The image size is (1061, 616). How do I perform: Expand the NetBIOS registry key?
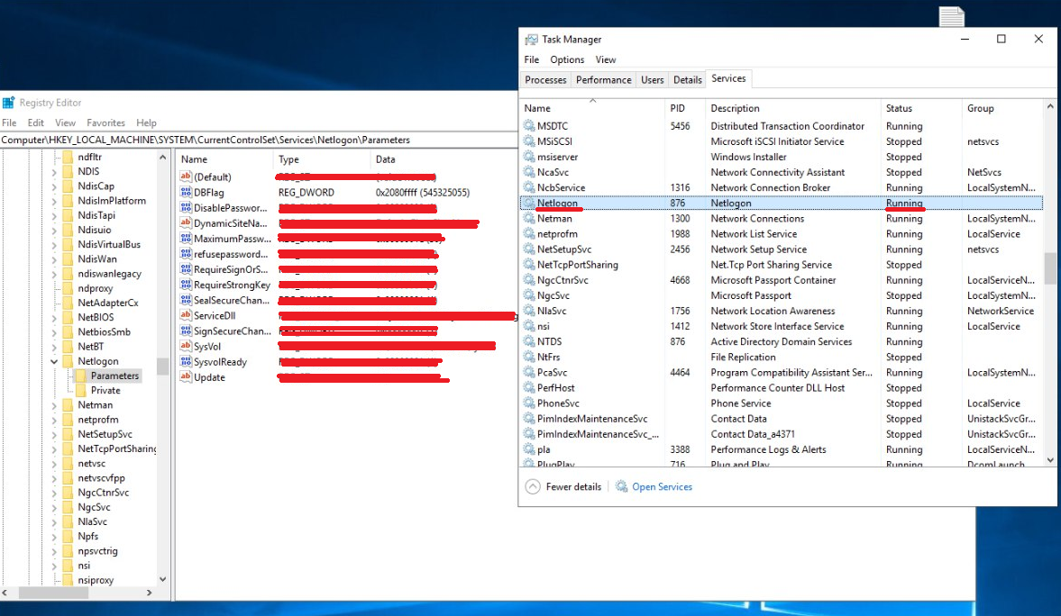click(x=53, y=317)
